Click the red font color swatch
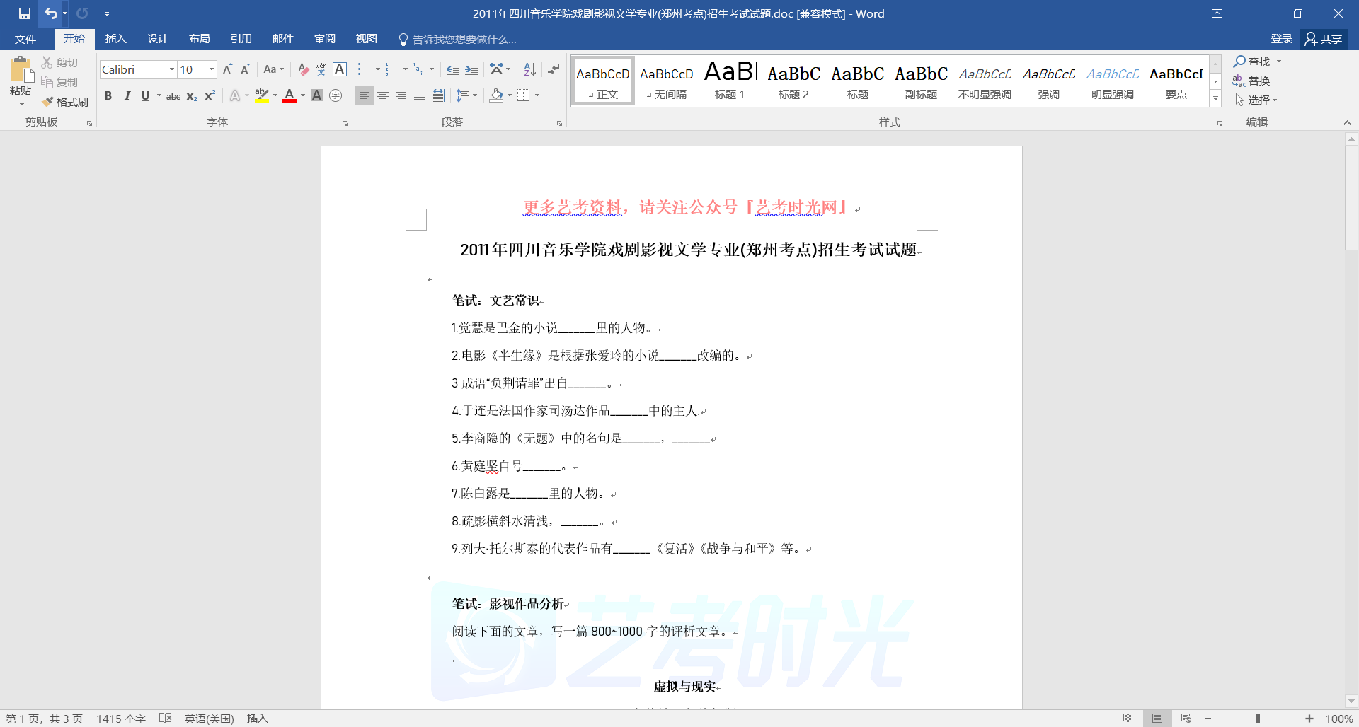This screenshot has width=1359, height=727. pos(289,95)
